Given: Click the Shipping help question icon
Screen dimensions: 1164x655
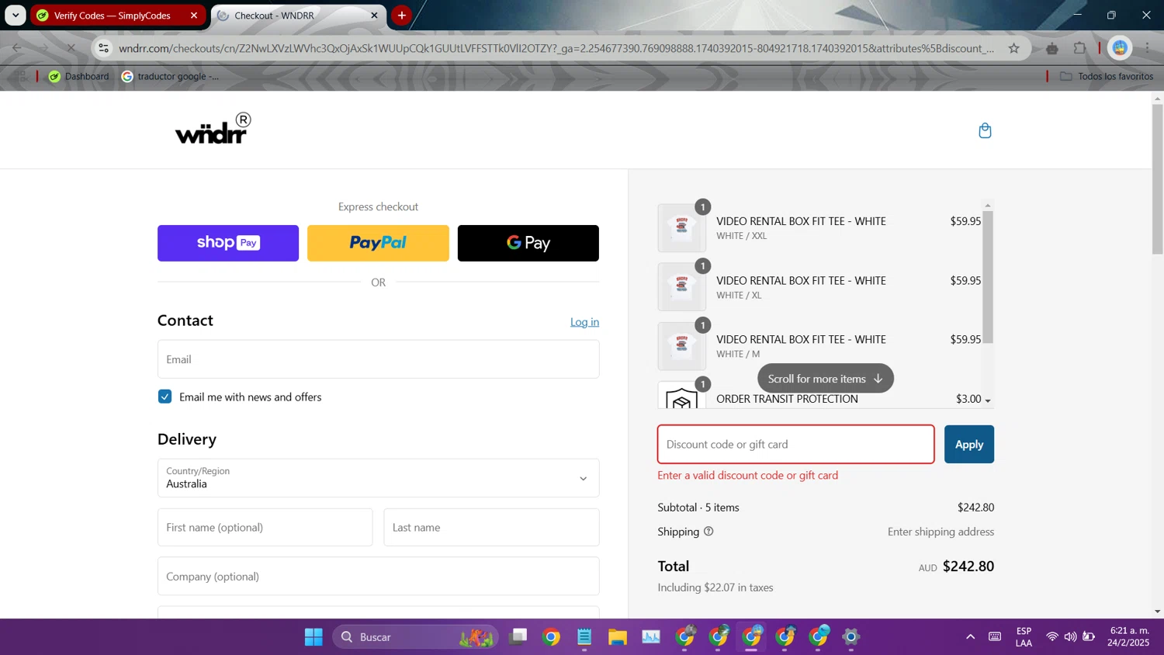Looking at the screenshot, I should point(708,532).
